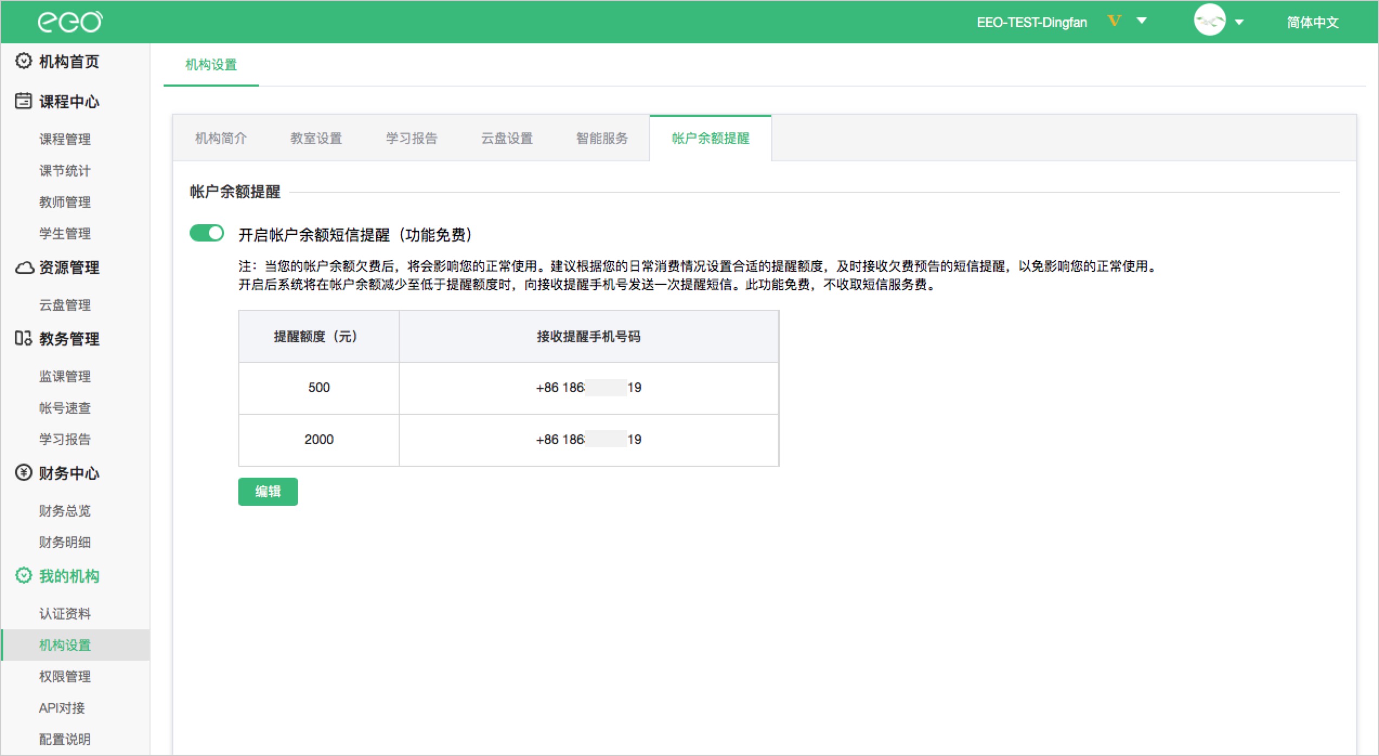Open 财务明细 in sidebar

click(65, 542)
